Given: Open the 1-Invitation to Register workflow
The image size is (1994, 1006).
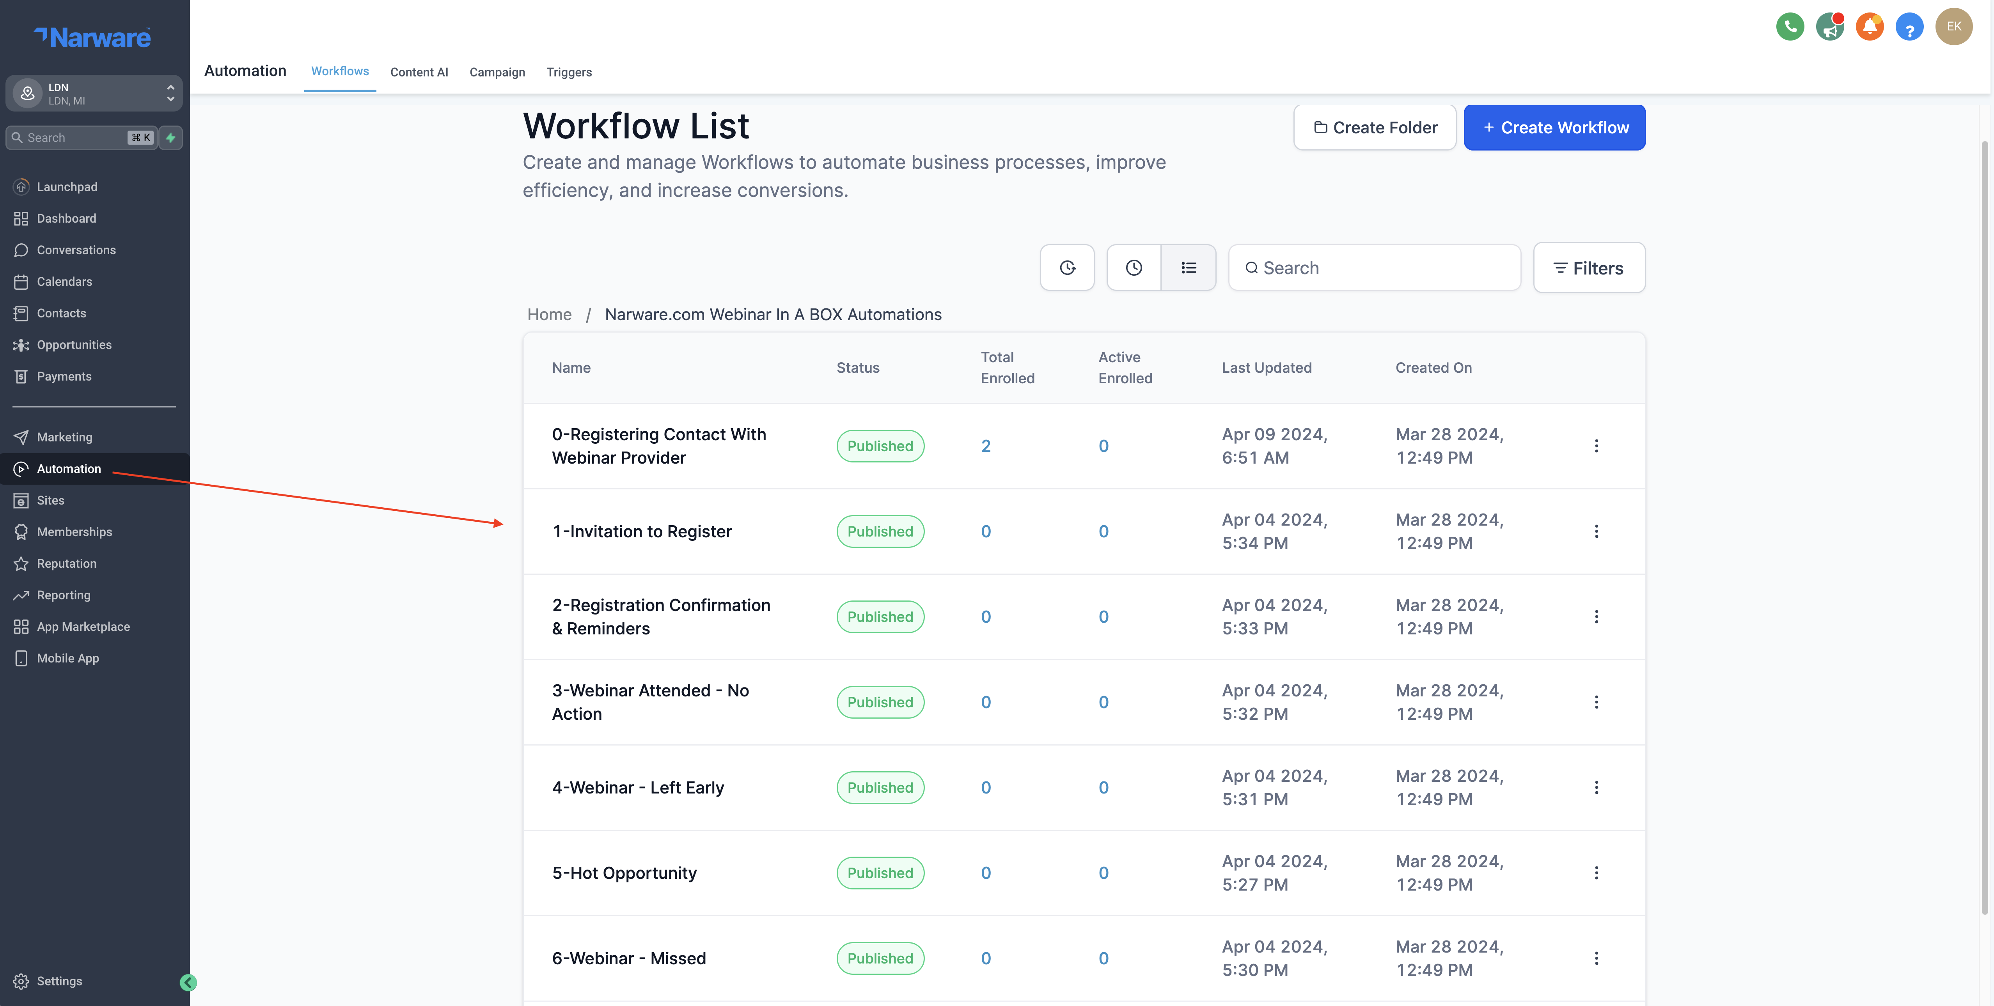Looking at the screenshot, I should point(642,531).
